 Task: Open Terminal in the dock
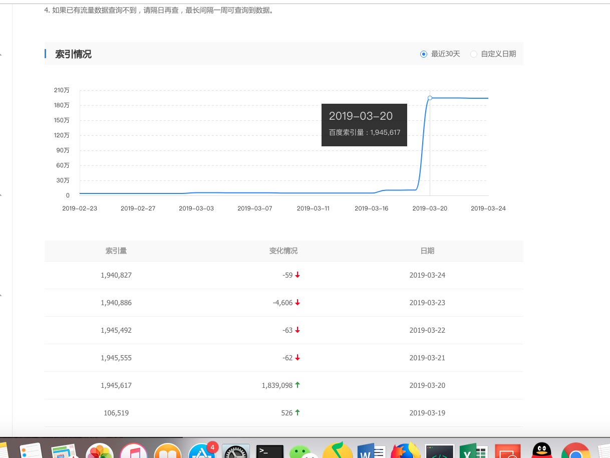point(269,452)
